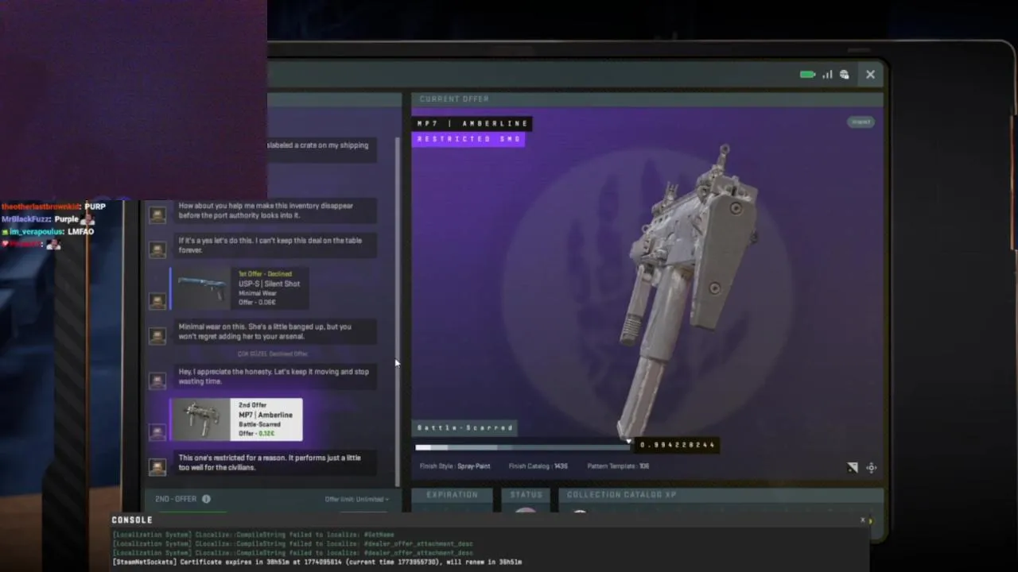
Task: Click USP-S thumbnail image in declined offer
Action: click(x=203, y=288)
